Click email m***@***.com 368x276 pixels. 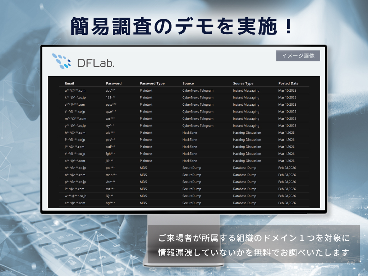(x=75, y=119)
